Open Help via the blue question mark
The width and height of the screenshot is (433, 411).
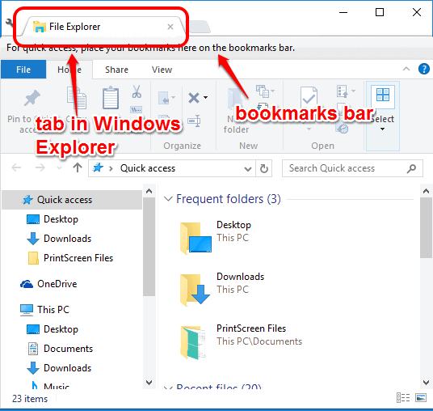[x=424, y=69]
